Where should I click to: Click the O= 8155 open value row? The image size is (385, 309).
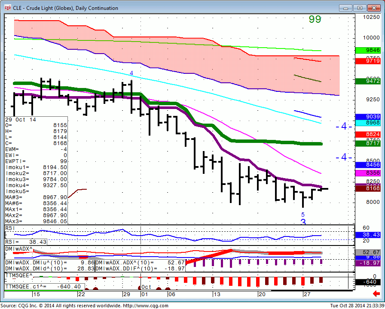point(36,125)
